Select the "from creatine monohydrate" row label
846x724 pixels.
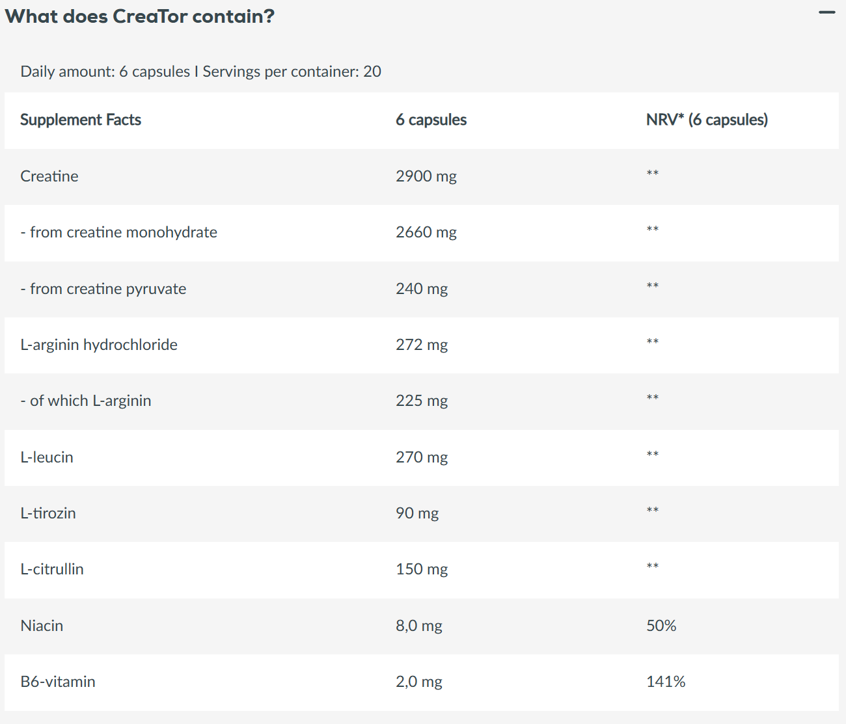(x=119, y=232)
